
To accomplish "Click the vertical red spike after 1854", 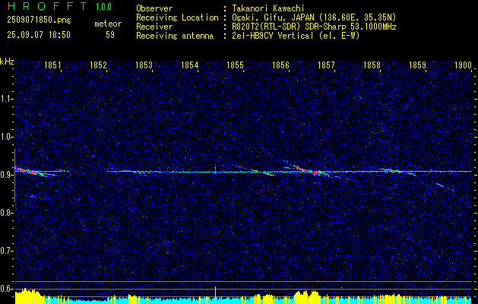I will tap(216, 169).
